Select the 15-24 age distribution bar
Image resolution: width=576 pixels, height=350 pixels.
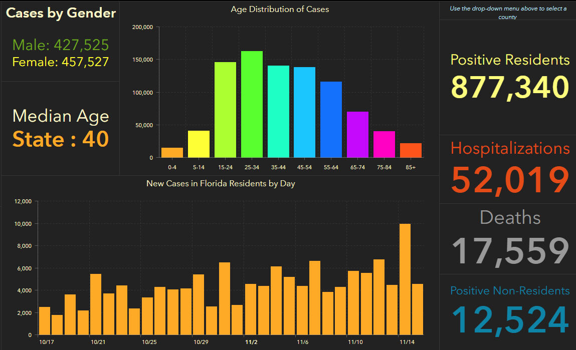tap(225, 110)
